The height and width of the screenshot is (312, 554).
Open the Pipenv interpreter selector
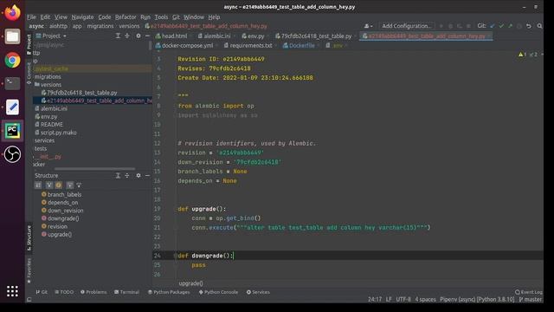[x=477, y=299]
